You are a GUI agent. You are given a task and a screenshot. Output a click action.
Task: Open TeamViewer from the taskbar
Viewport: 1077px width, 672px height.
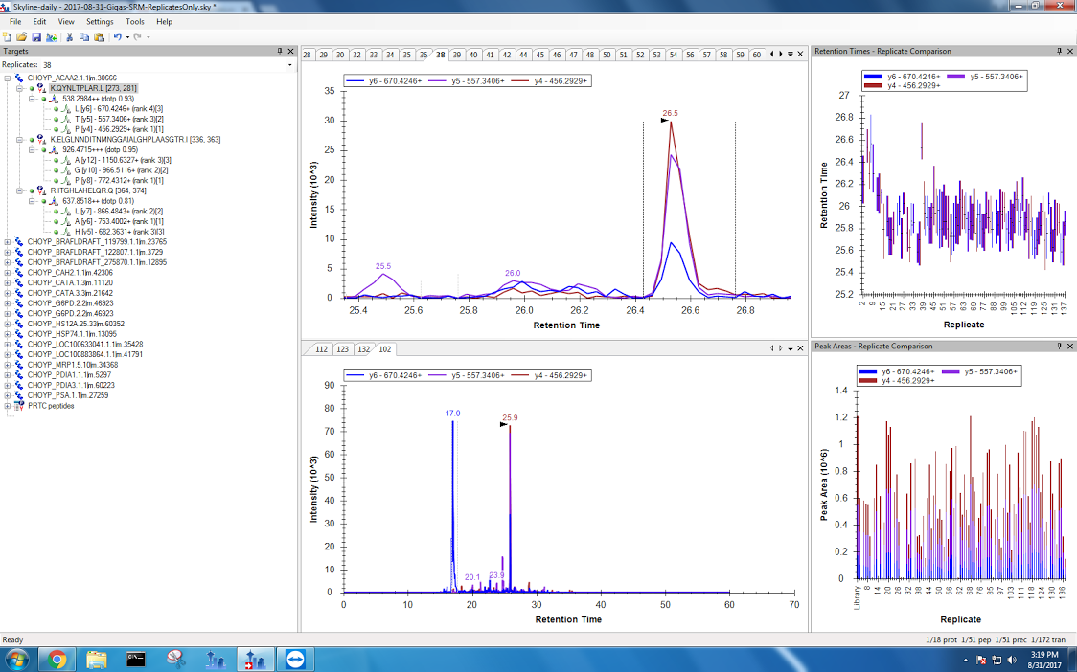pos(289,659)
